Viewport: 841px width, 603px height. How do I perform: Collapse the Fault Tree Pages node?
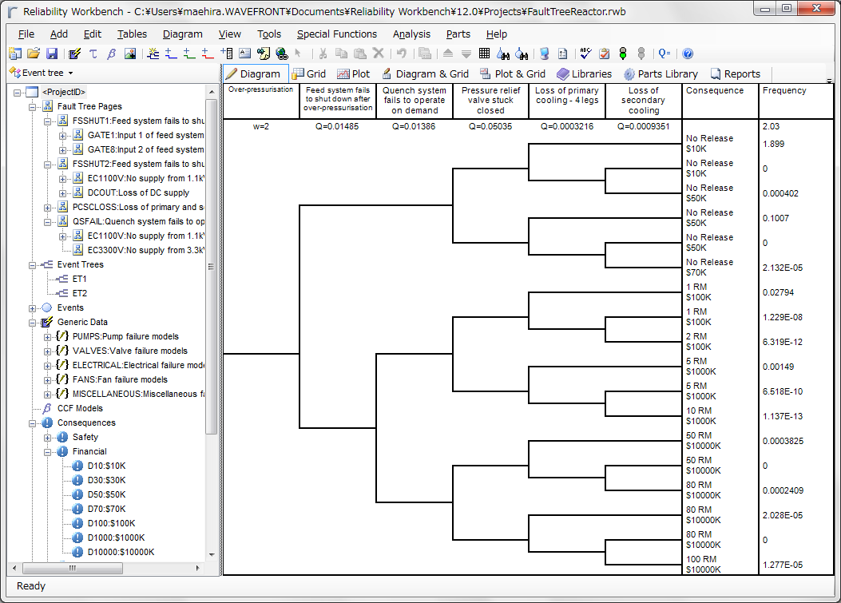(32, 107)
